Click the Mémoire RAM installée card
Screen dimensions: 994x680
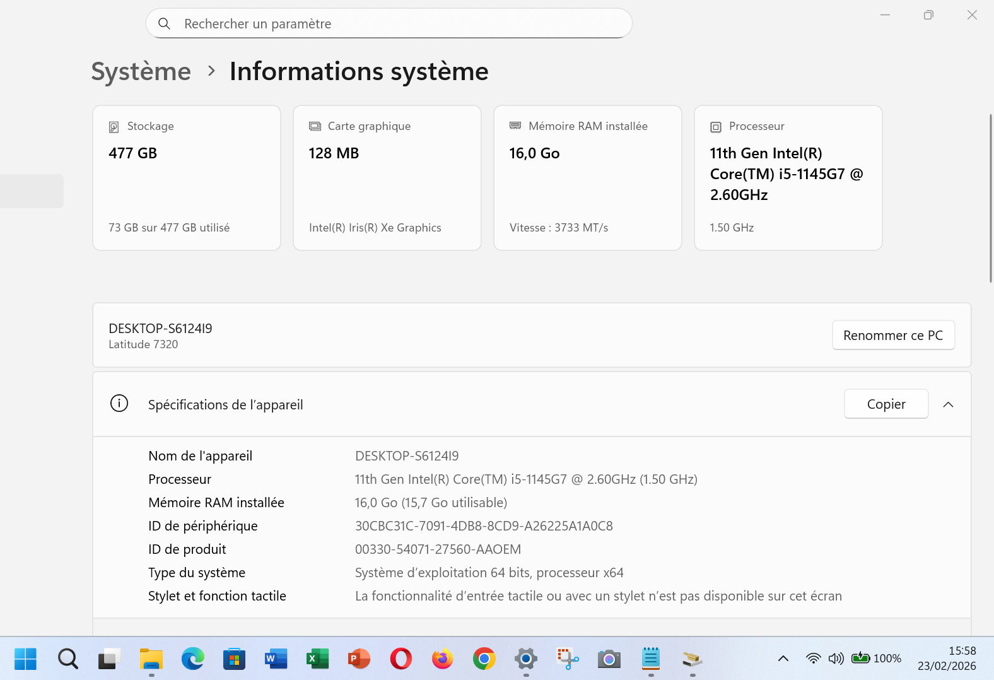pyautogui.click(x=588, y=178)
